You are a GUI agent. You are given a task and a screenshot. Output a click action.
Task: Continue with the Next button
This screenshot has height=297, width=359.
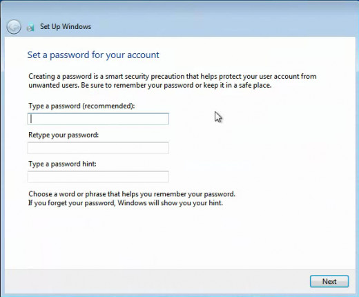pyautogui.click(x=329, y=281)
